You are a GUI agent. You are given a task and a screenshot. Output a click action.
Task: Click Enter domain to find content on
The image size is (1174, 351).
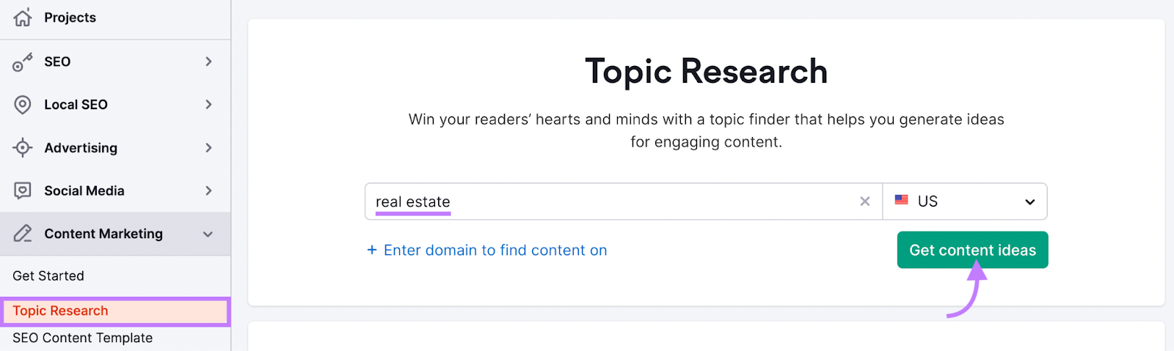(487, 251)
